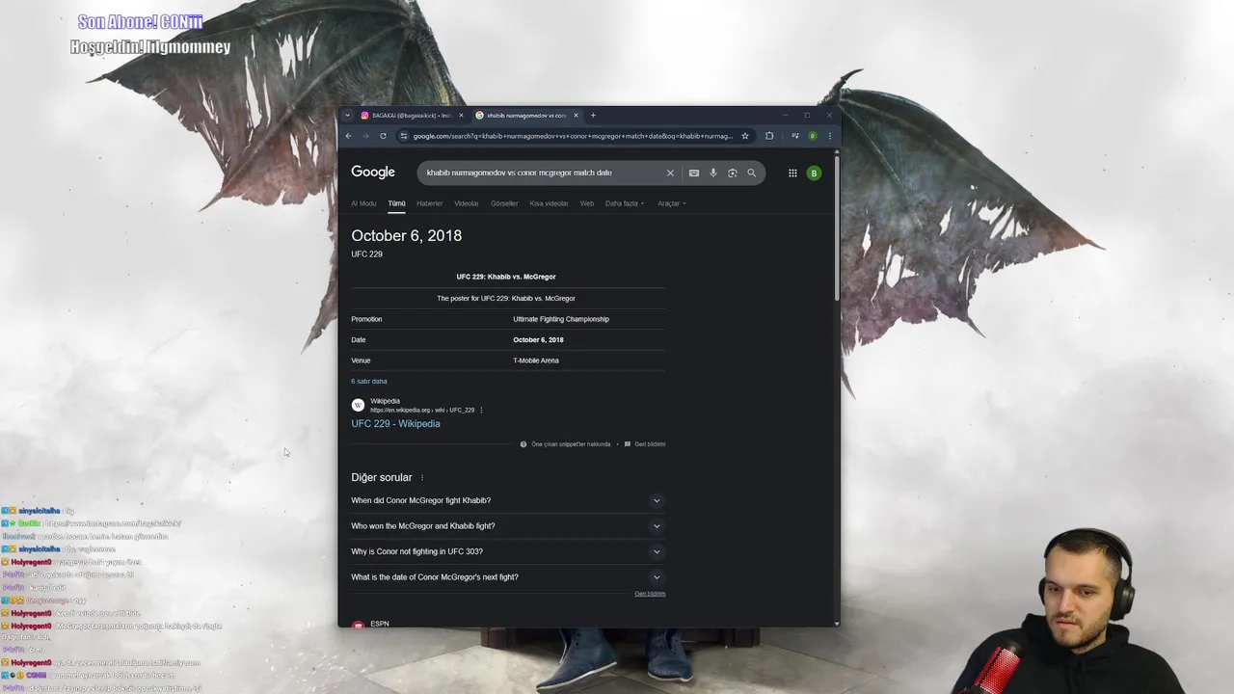1234x694 pixels.
Task: Switch to Kısa videolar tab
Action: click(x=549, y=203)
